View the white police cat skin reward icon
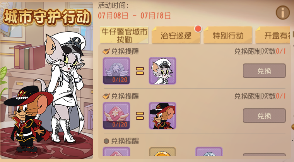Viewport: 294px width, 162px height. (x=162, y=71)
